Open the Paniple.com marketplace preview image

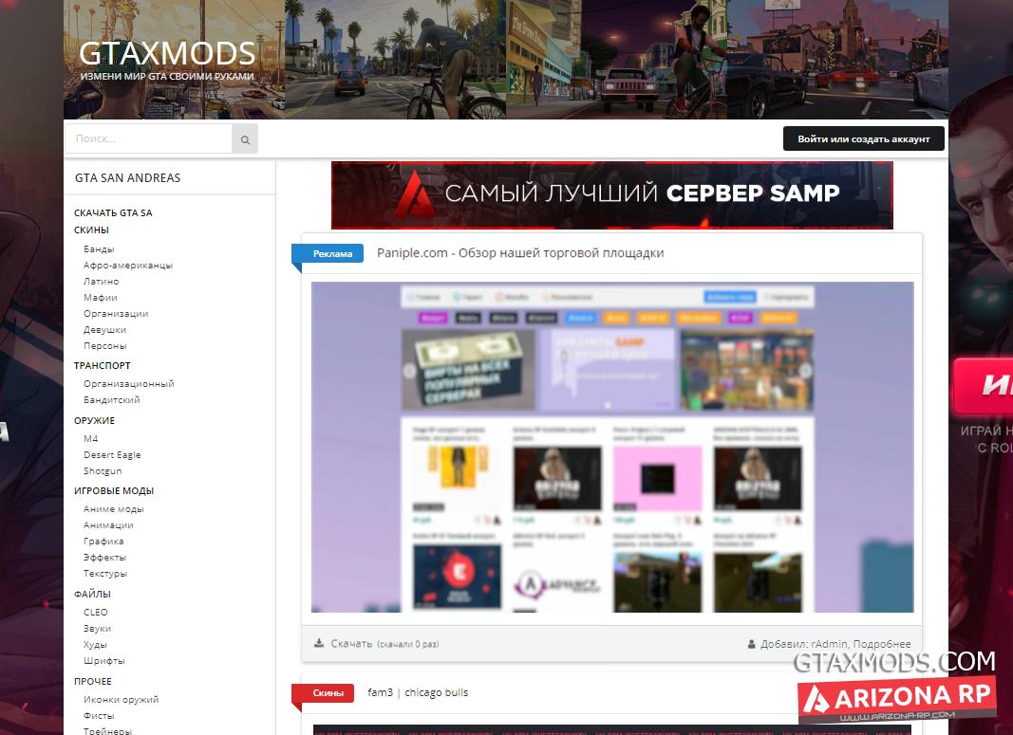tap(612, 447)
